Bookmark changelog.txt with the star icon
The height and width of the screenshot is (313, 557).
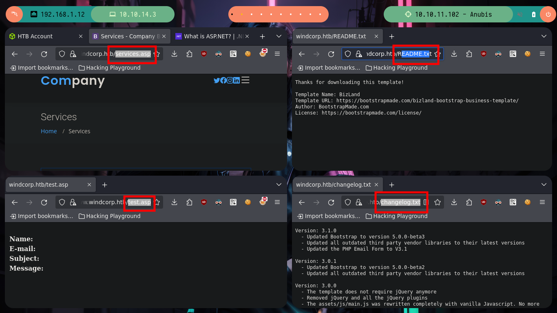438,202
